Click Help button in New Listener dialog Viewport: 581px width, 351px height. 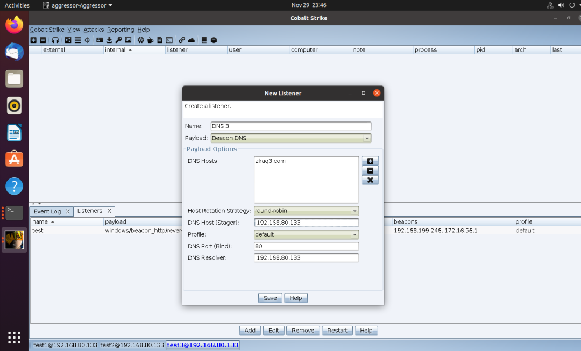pos(296,298)
